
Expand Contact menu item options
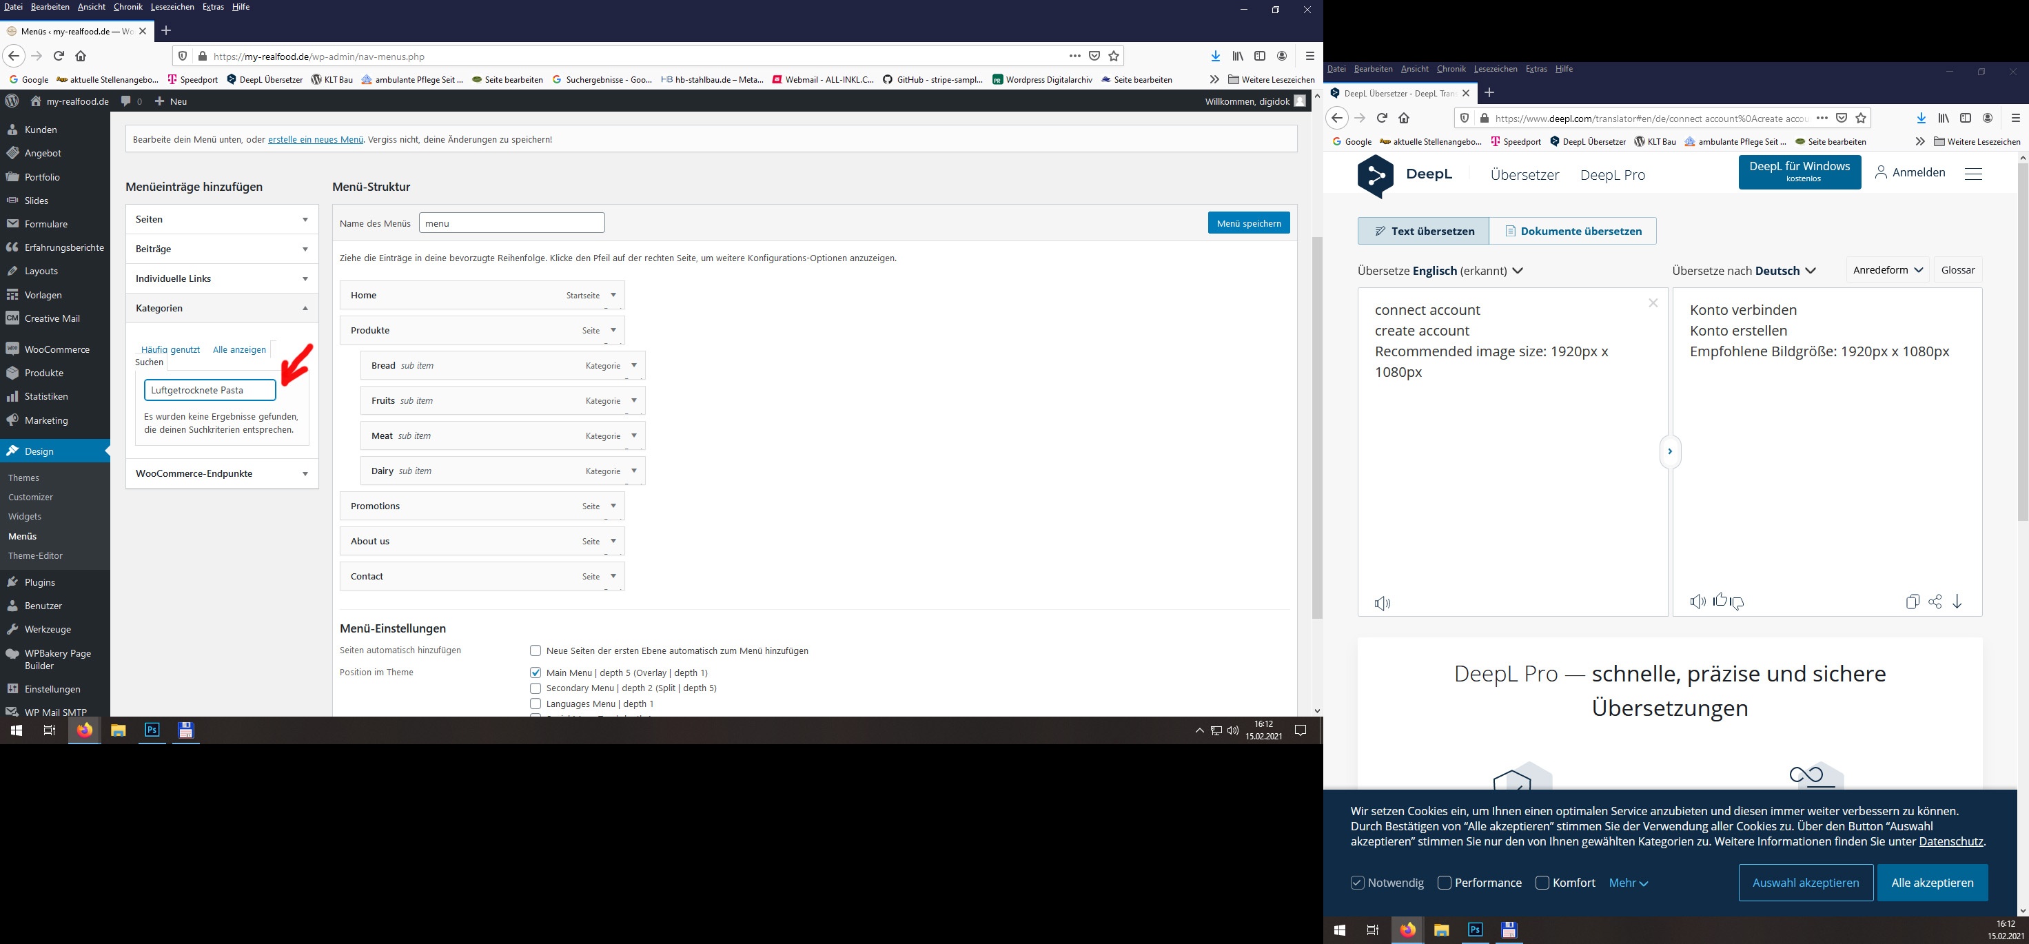point(613,576)
